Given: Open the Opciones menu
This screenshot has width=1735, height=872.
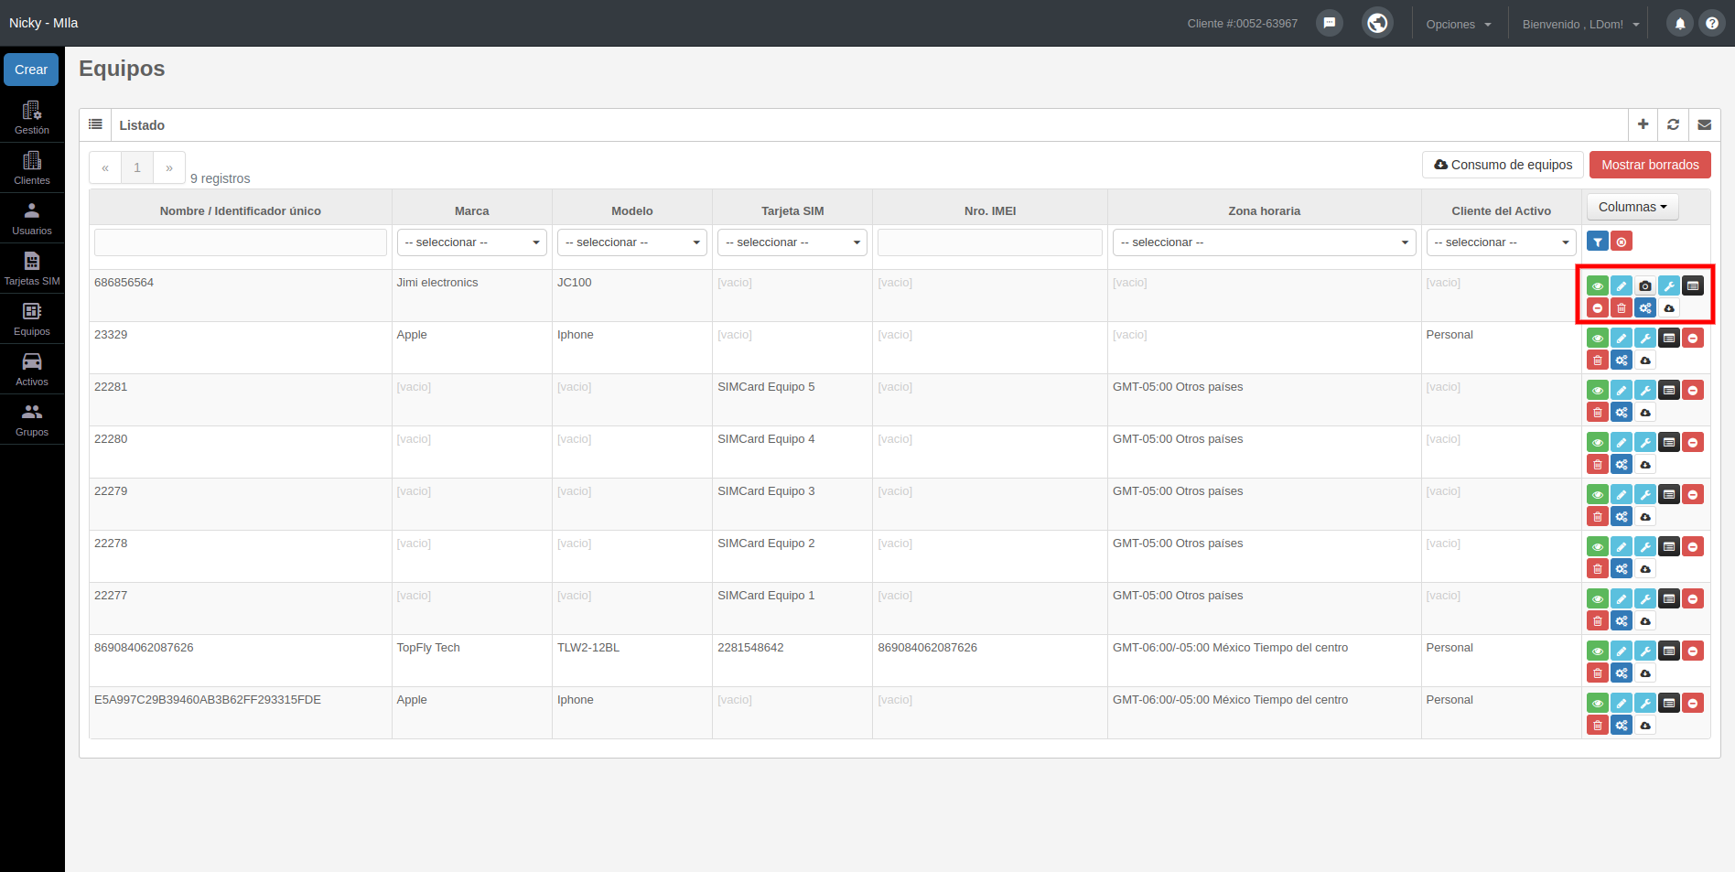Looking at the screenshot, I should (1459, 24).
